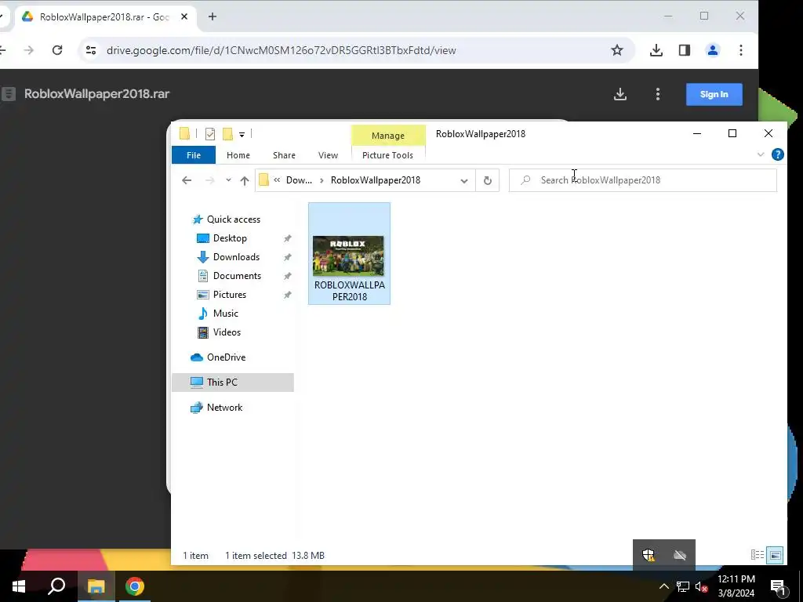This screenshot has width=803, height=602.
Task: Open Customize Quick Access Toolbar dropdown
Action: [x=242, y=135]
